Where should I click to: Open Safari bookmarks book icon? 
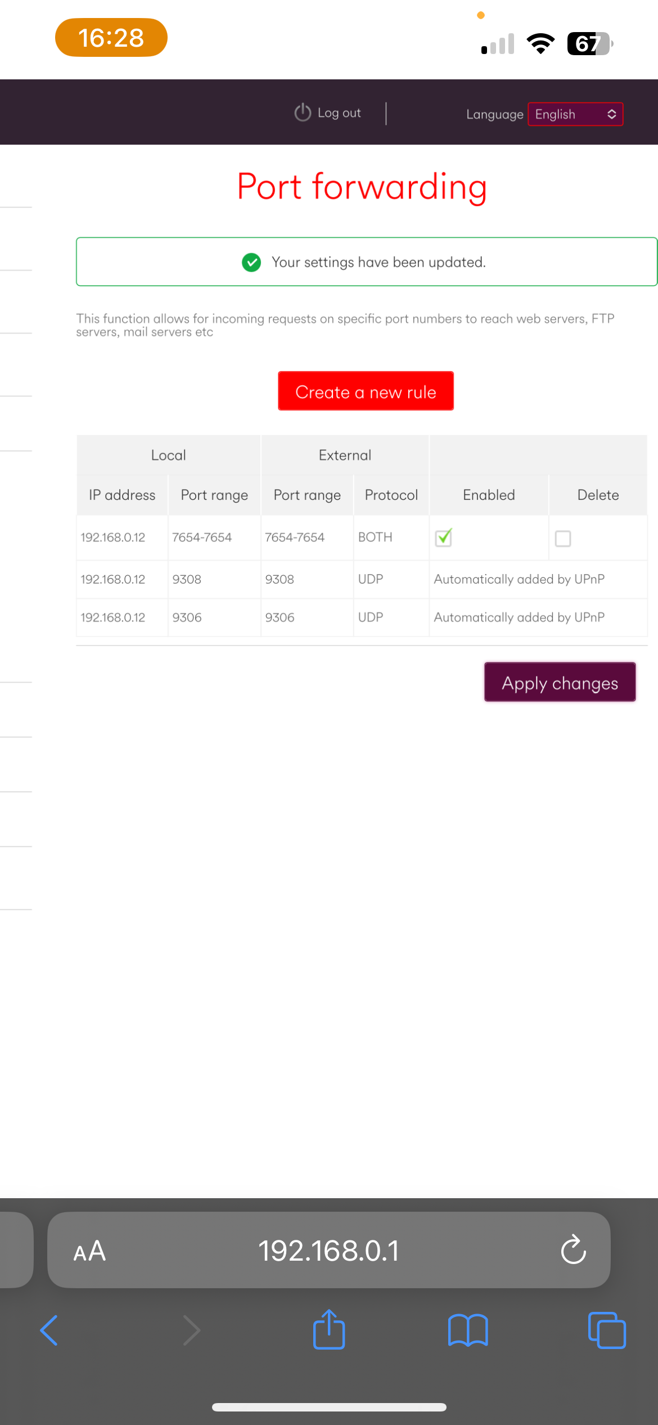point(468,1330)
